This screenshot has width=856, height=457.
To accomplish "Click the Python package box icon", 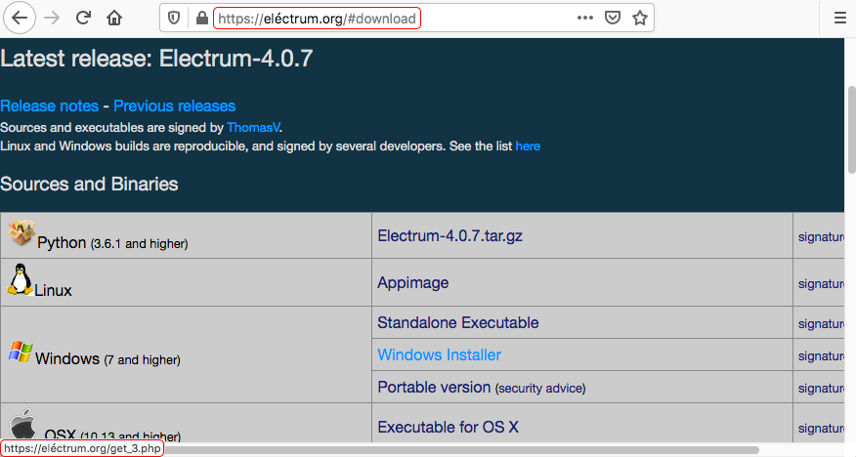I will (x=21, y=232).
